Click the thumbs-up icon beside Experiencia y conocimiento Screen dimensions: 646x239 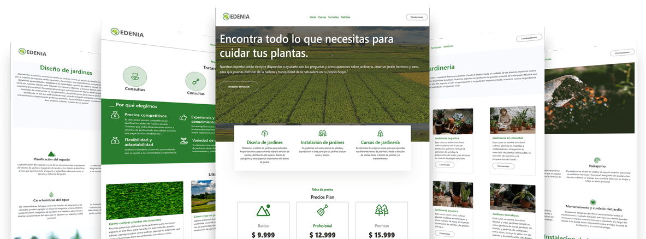pyautogui.click(x=183, y=118)
